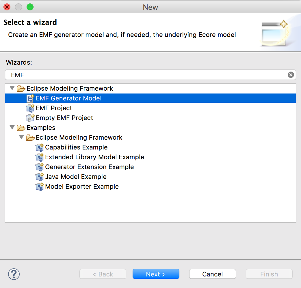
Task: Click the Cancel button
Action: [213, 274]
